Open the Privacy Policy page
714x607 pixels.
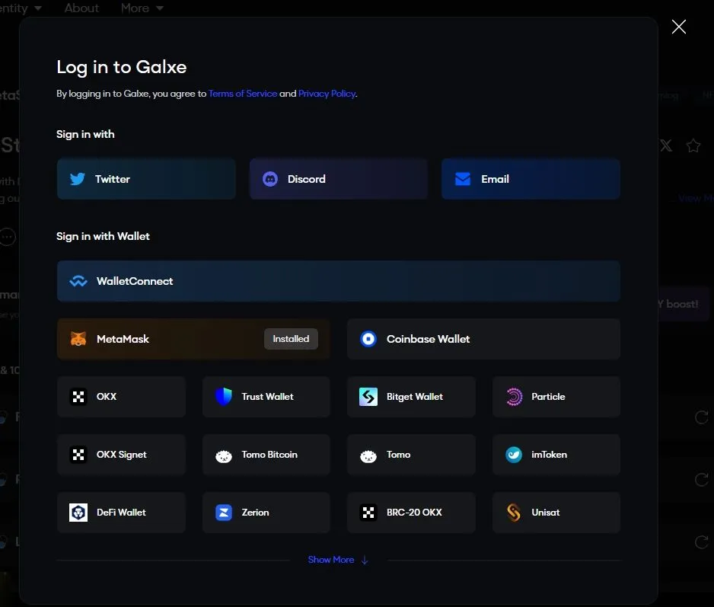click(x=327, y=93)
